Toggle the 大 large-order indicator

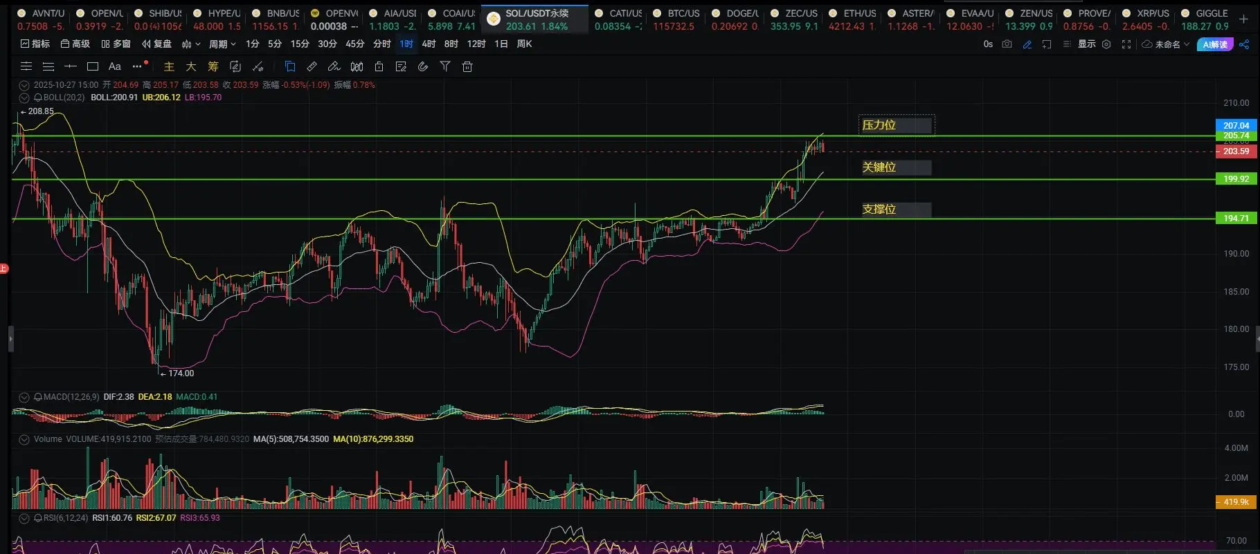click(191, 66)
